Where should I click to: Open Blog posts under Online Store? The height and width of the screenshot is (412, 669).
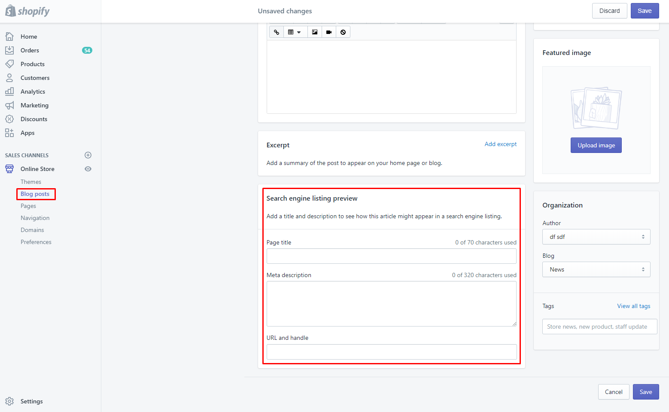pyautogui.click(x=35, y=194)
